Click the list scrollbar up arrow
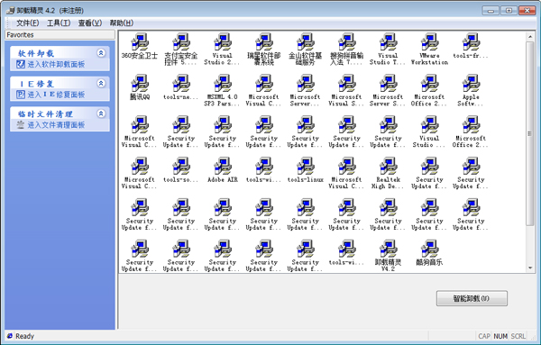Screen dimensions: 541x345 pos(530,36)
